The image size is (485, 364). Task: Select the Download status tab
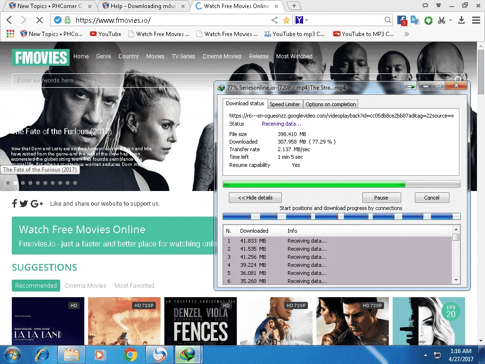[x=245, y=103]
